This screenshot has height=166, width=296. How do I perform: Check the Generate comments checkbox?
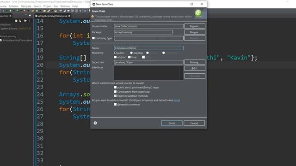click(x=115, y=105)
